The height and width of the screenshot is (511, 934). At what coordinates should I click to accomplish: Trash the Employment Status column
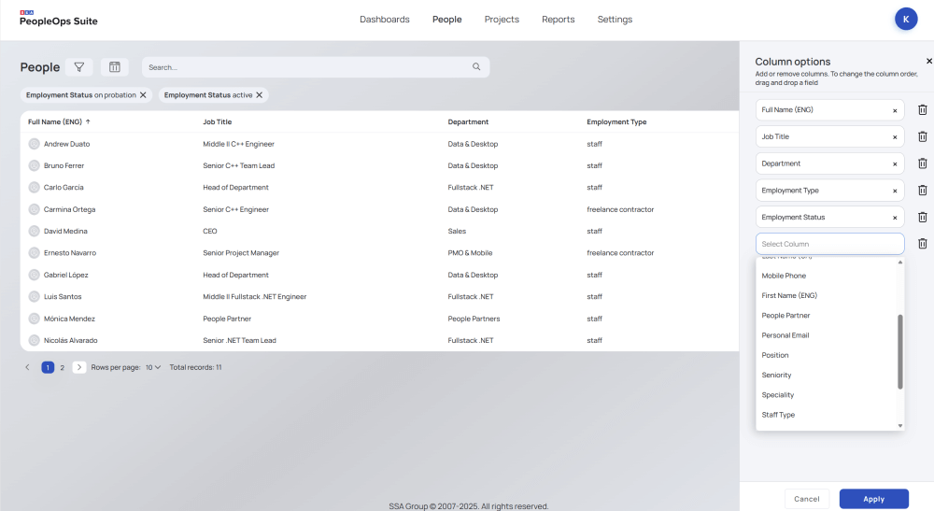pyautogui.click(x=922, y=217)
